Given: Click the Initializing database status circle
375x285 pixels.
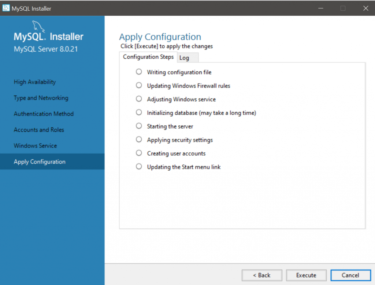Looking at the screenshot, I should [139, 112].
